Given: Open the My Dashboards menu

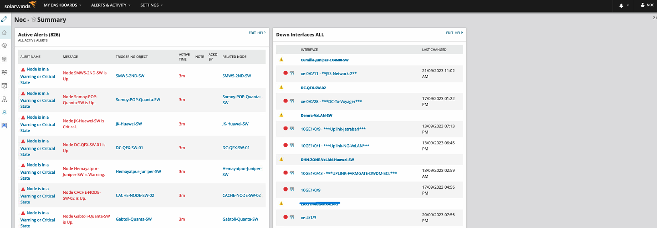Looking at the screenshot, I should (62, 5).
